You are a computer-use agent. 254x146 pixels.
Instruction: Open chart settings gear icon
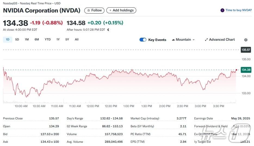246,40
